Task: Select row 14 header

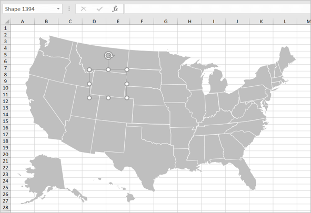Action: tap(5, 114)
